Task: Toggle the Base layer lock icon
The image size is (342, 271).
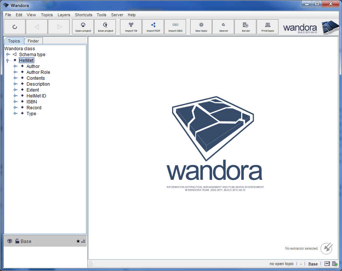Action: pyautogui.click(x=17, y=241)
